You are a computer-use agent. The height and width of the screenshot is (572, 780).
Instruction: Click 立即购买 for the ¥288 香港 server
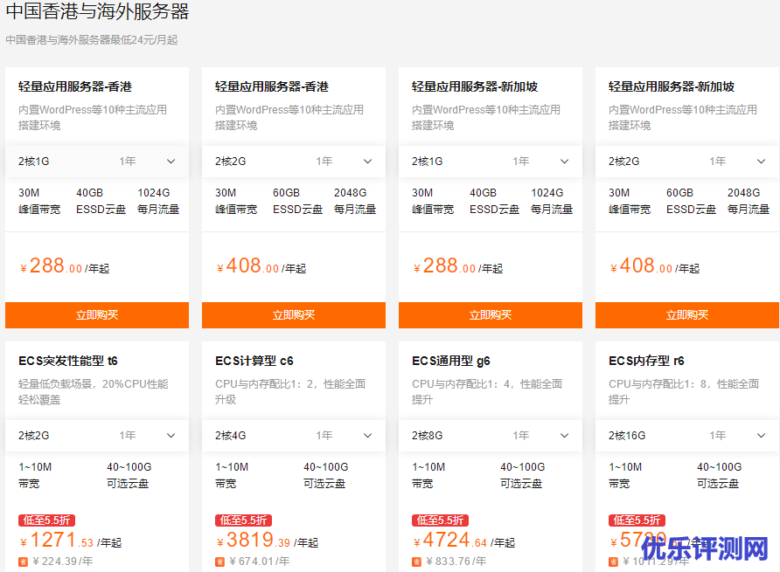pos(97,315)
